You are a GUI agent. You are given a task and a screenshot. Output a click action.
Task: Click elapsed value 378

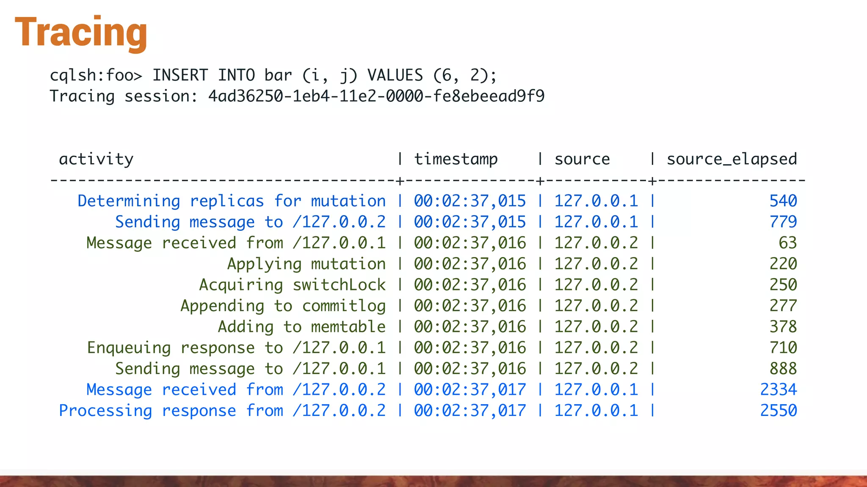[x=783, y=327]
